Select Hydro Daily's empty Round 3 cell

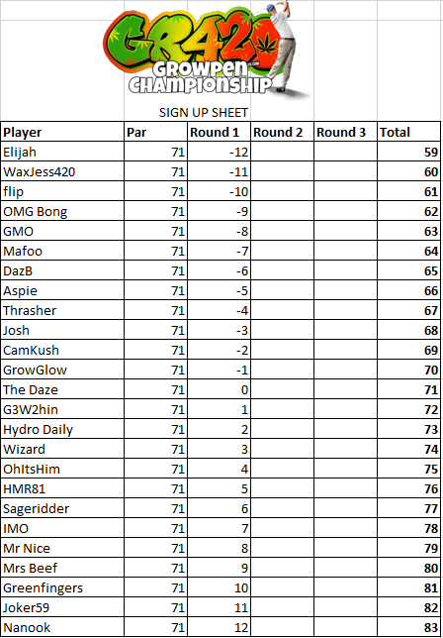point(345,430)
